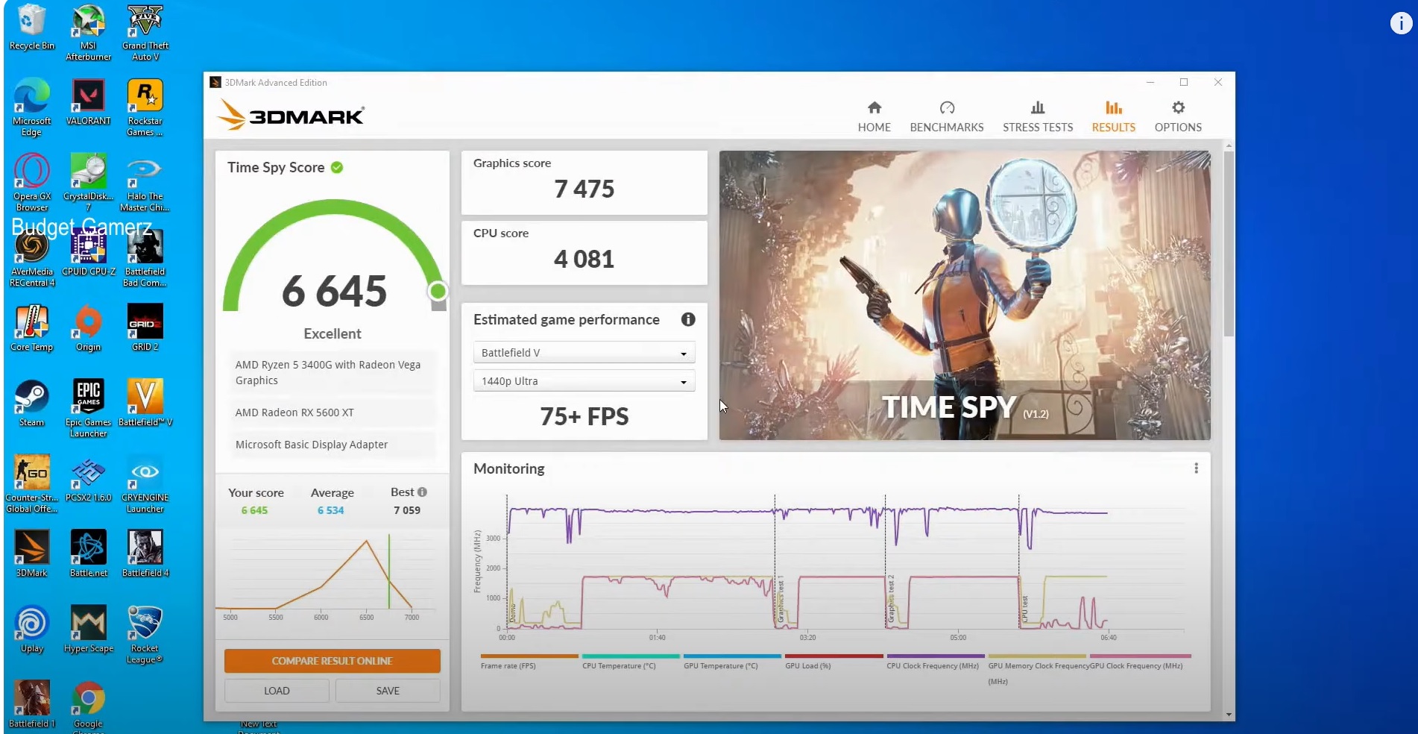Click the AMD Radeon RX 5600 XT row
Viewport: 1418px width, 734px height.
pos(332,413)
